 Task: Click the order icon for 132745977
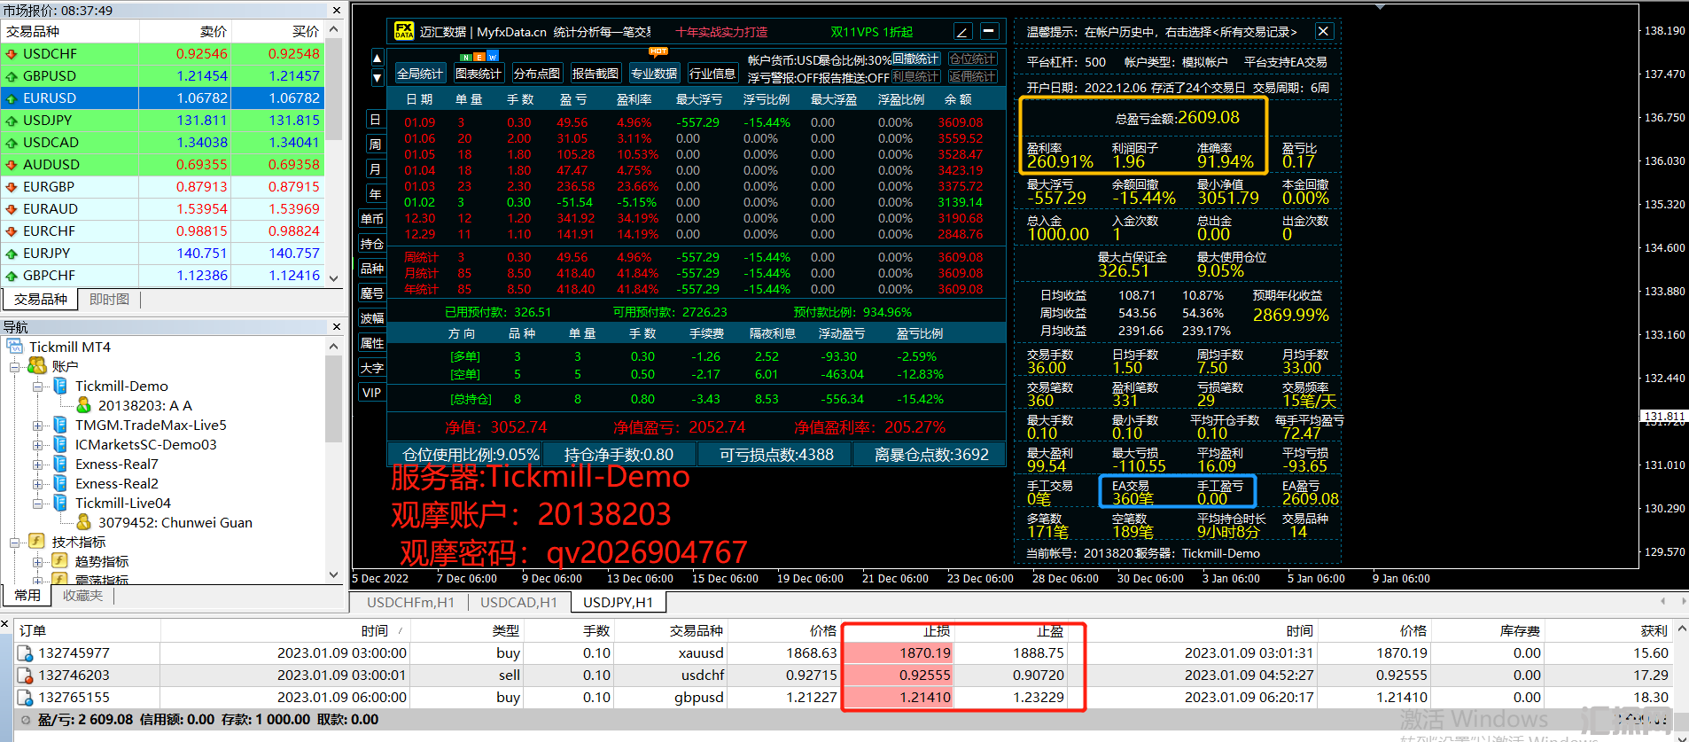point(26,653)
